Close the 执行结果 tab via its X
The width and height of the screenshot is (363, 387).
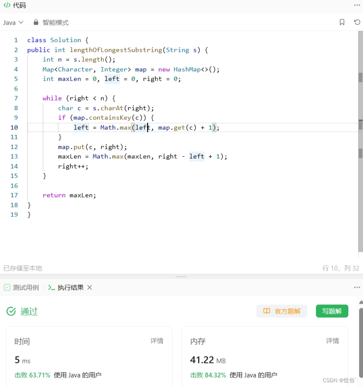pyautogui.click(x=89, y=287)
